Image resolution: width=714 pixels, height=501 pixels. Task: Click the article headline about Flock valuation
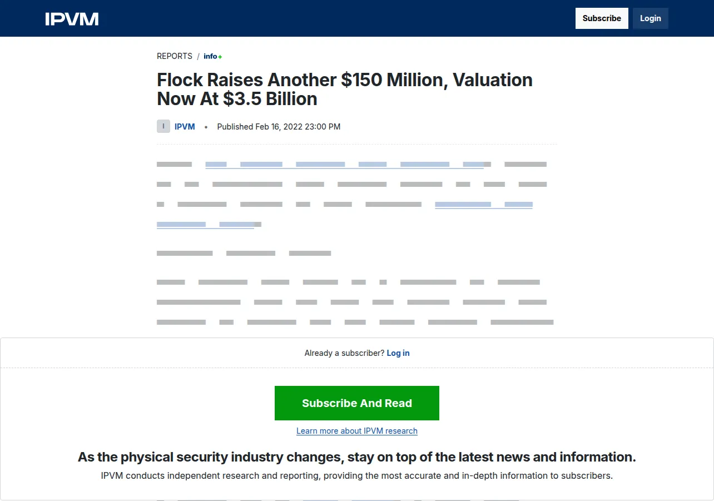pos(345,89)
